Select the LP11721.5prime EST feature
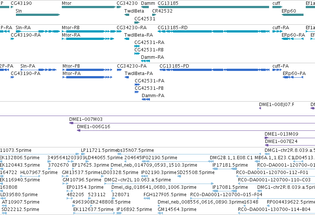Image resolution: width=315 pixels, height=215 pixels. 83,154
